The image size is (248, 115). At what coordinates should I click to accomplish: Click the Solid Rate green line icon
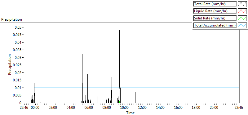(x=242, y=18)
